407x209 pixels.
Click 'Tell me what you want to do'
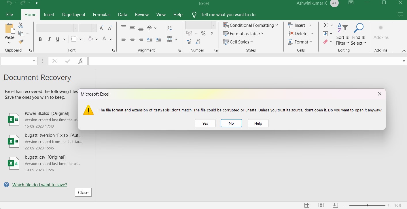click(x=228, y=14)
